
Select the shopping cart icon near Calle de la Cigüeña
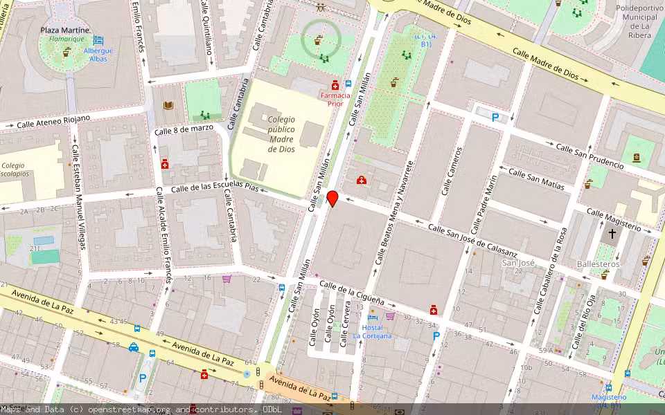389,317
